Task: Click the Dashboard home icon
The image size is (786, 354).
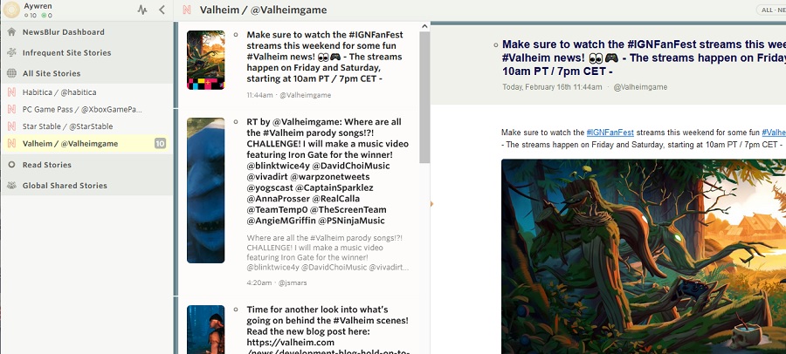Action: point(11,32)
